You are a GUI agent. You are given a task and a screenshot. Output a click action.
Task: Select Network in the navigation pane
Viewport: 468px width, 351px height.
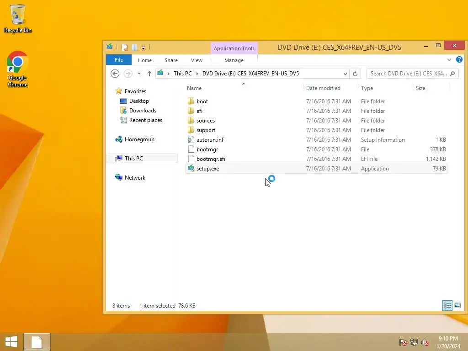point(130,177)
